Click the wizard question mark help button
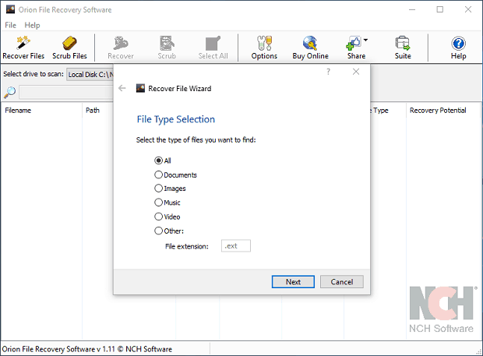483x356 pixels. pyautogui.click(x=328, y=72)
